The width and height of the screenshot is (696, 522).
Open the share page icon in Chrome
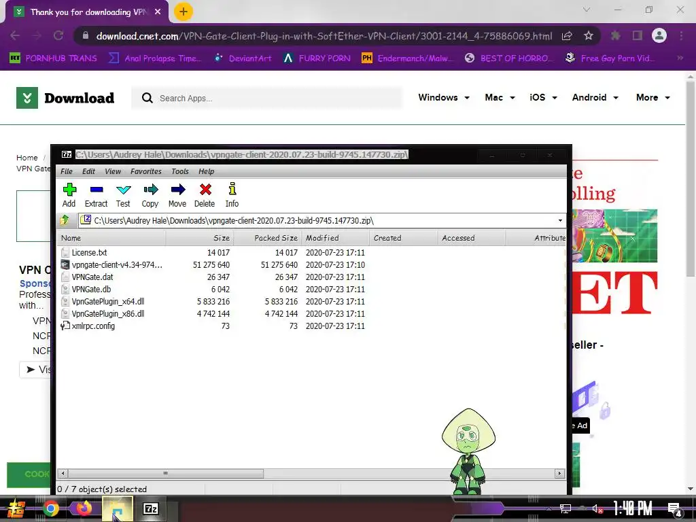567,35
